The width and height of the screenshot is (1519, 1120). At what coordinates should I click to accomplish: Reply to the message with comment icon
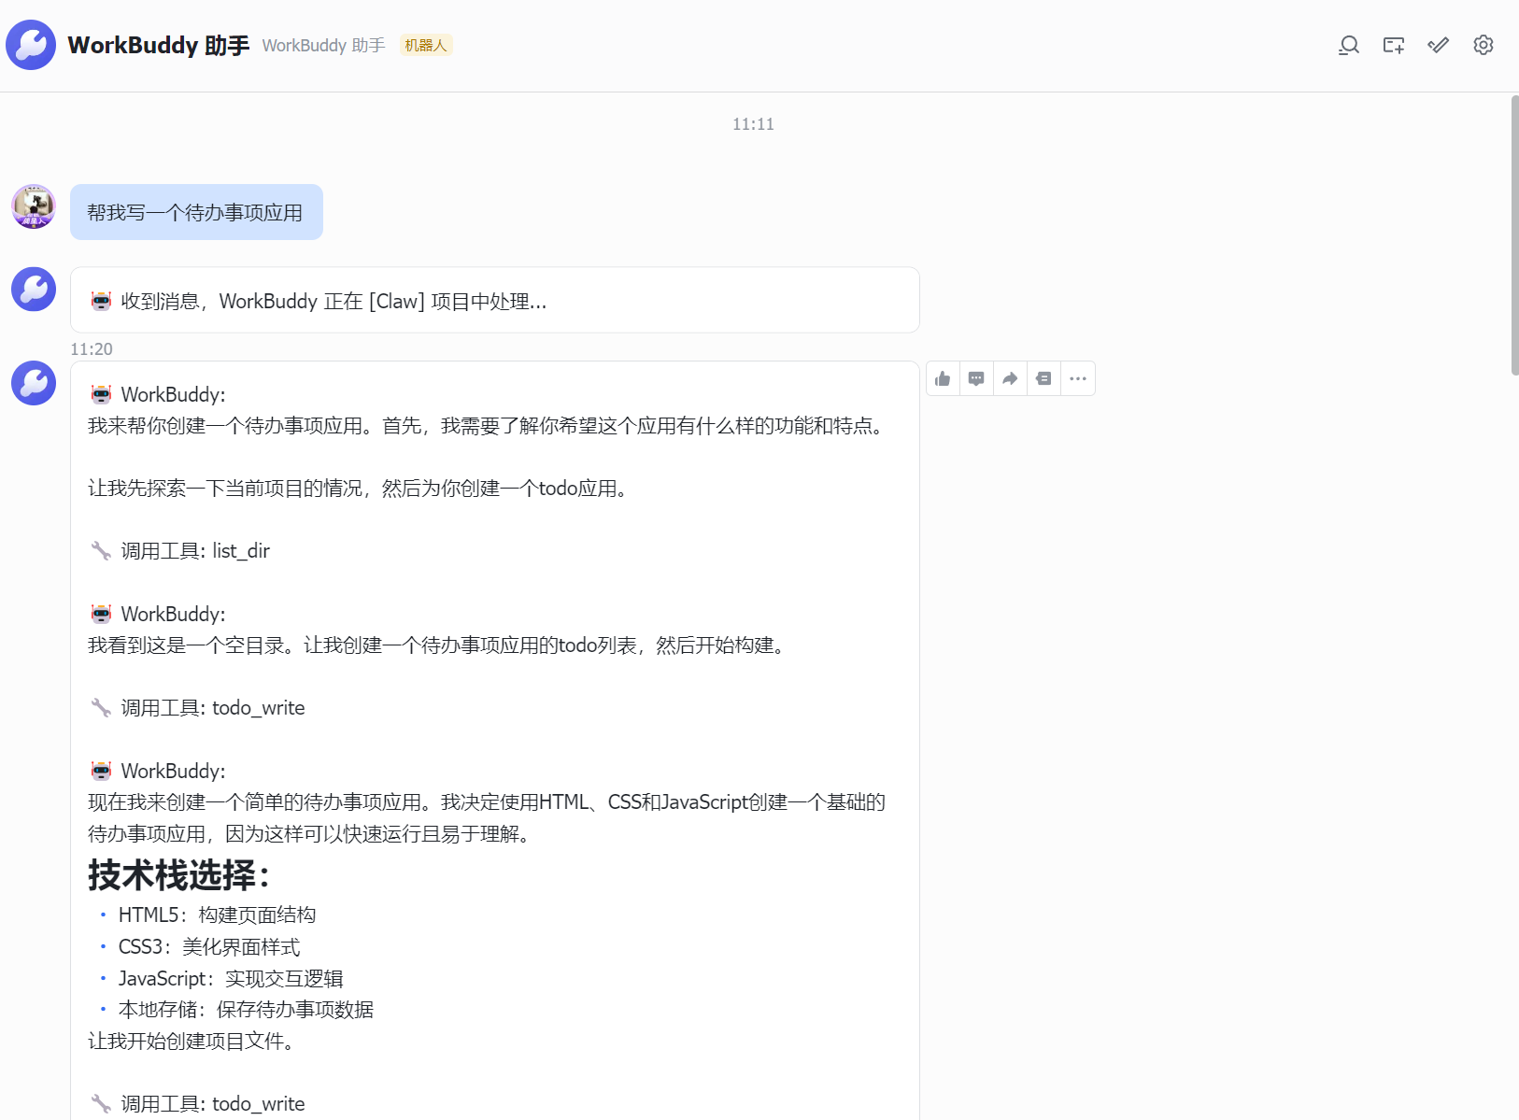[976, 378]
